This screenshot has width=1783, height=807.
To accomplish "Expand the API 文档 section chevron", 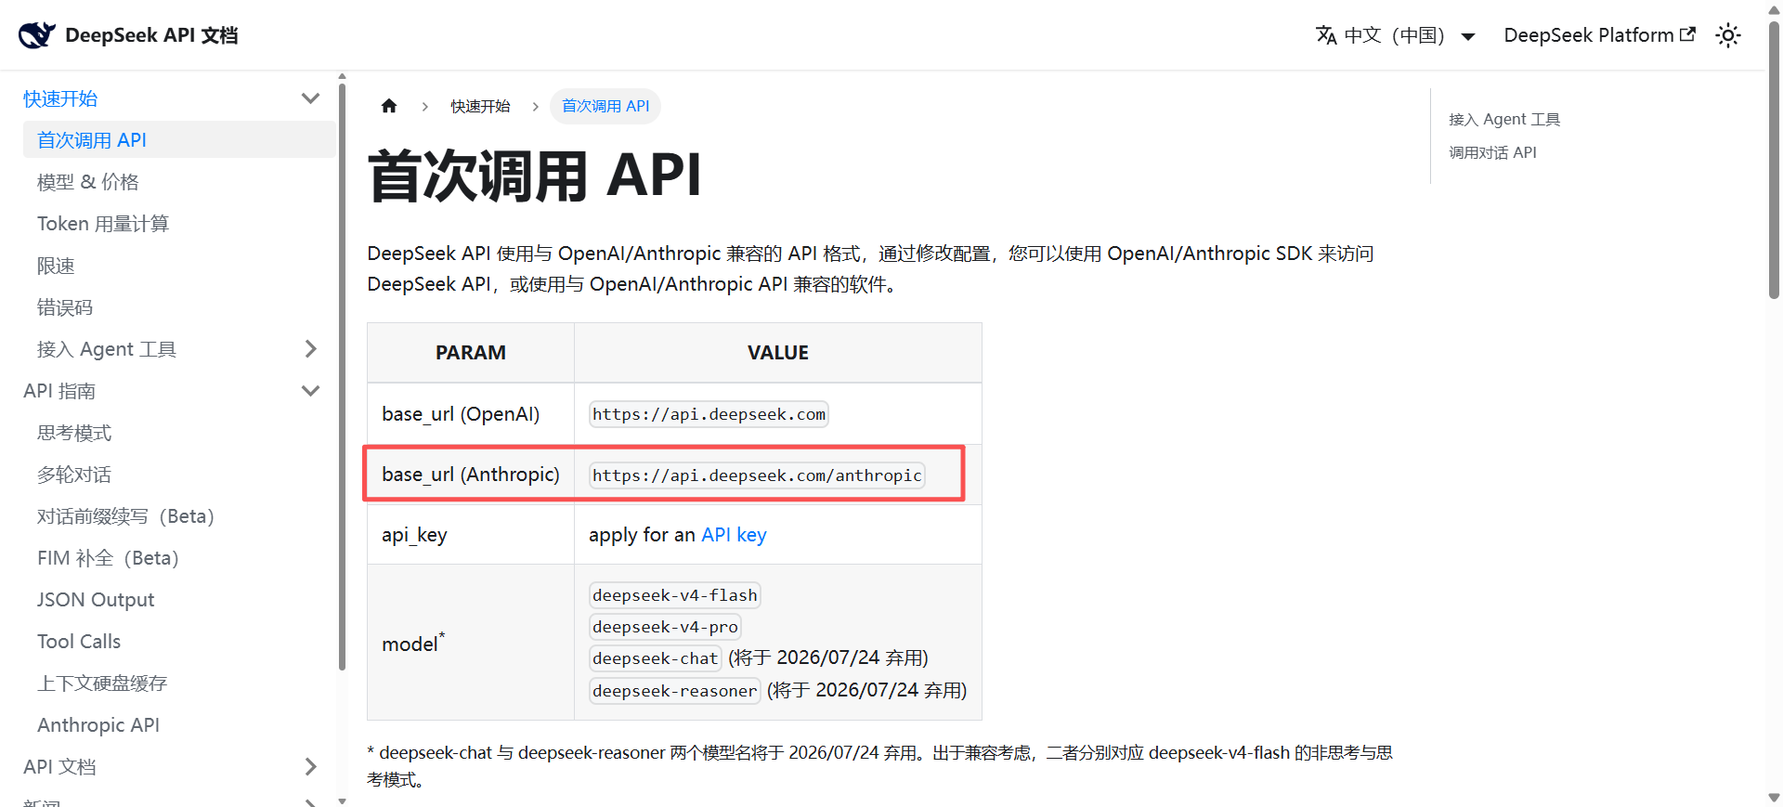I will 311,767.
